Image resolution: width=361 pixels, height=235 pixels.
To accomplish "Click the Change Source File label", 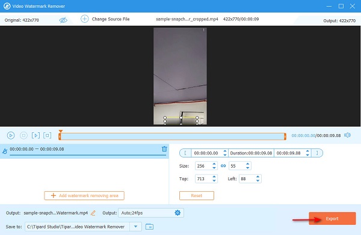I will 111,19.
